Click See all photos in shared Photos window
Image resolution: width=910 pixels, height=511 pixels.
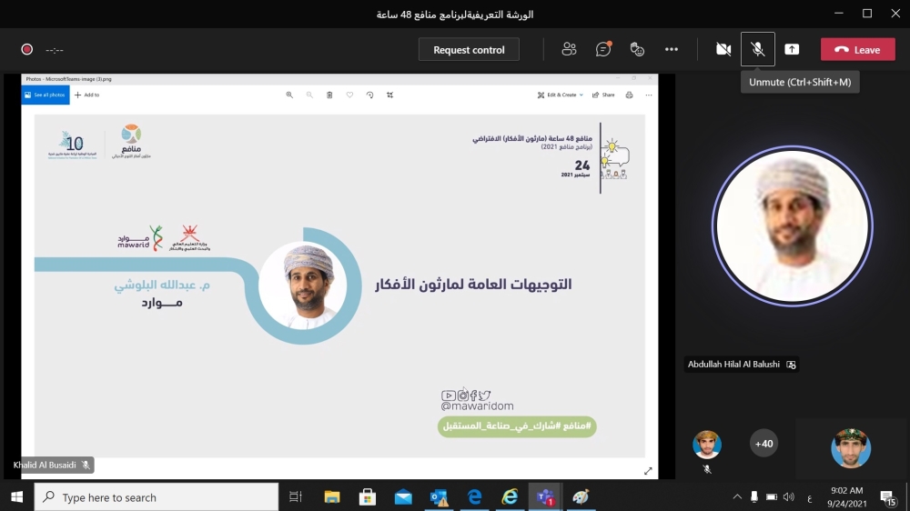[x=45, y=95]
